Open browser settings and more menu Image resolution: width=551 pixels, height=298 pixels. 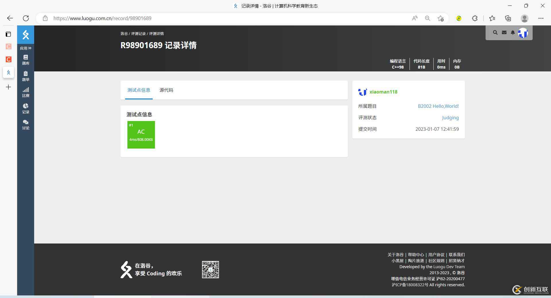541,18
